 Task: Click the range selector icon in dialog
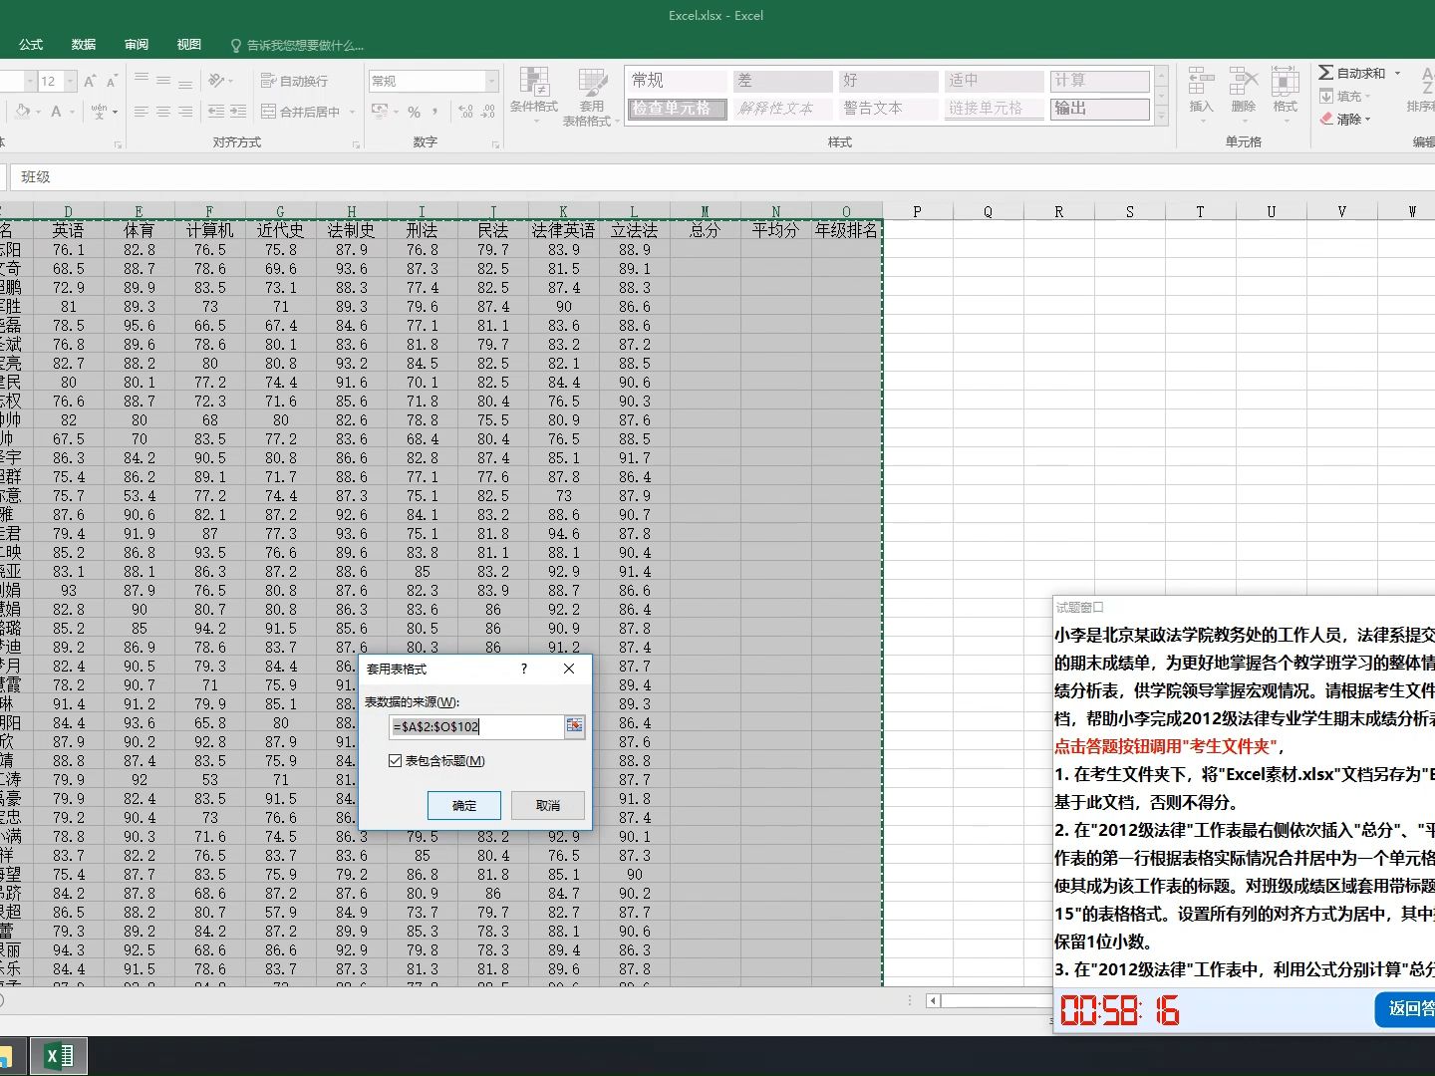pos(575,726)
